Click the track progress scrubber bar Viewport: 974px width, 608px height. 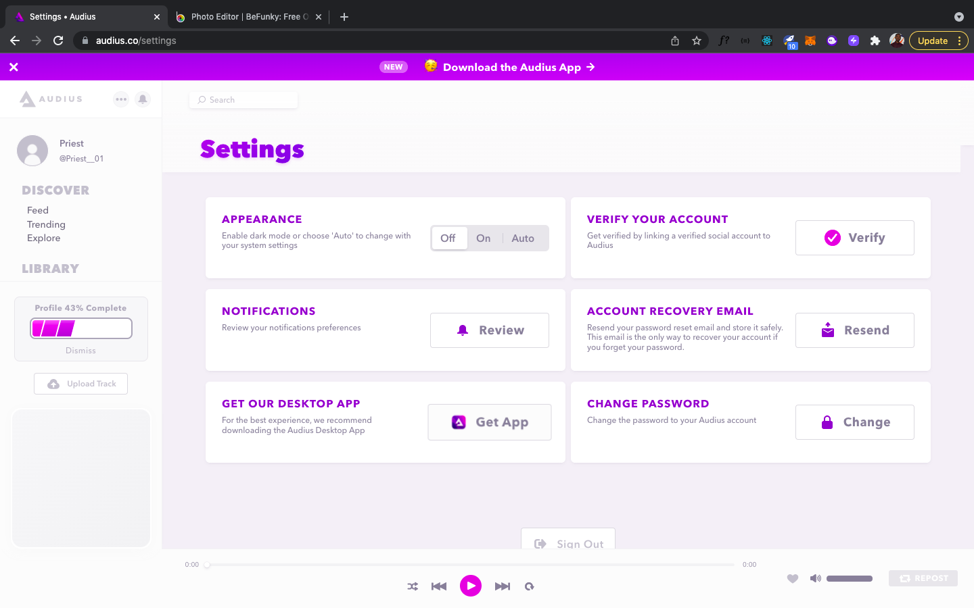(x=471, y=565)
